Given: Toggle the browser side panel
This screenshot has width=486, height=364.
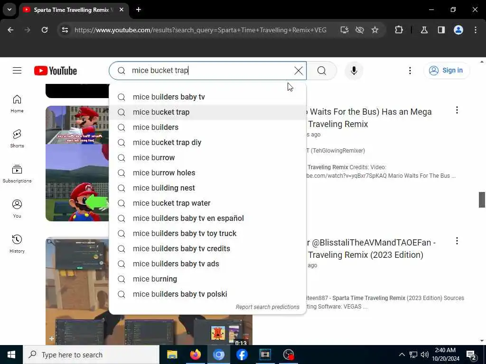Looking at the screenshot, I should point(441,30).
